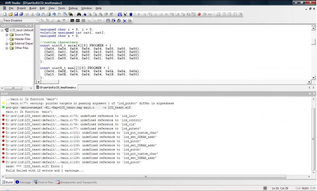The height and width of the screenshot is (191, 317).
Task: Open the View menu
Action: tap(52, 8)
